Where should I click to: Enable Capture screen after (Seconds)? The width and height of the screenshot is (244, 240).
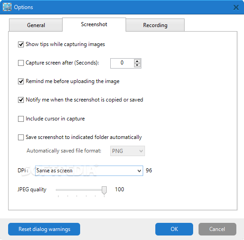coord(21,63)
